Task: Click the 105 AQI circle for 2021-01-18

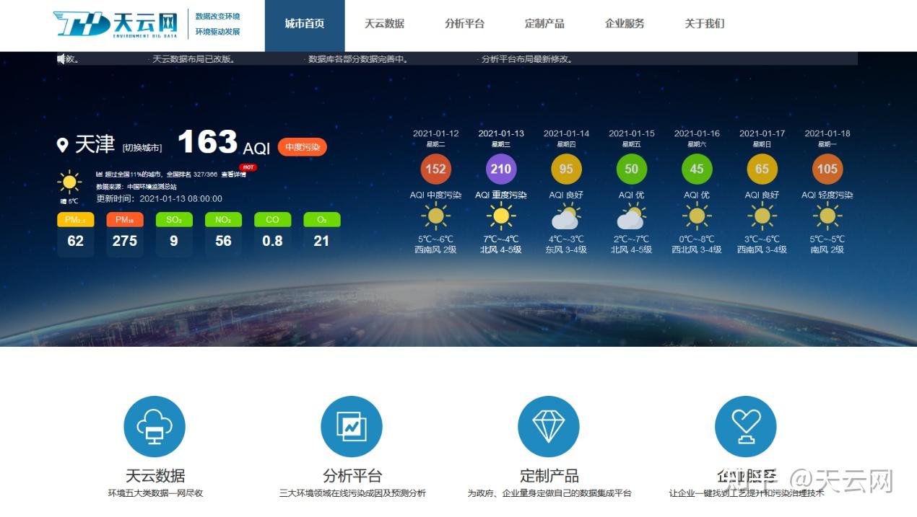Action: [827, 169]
